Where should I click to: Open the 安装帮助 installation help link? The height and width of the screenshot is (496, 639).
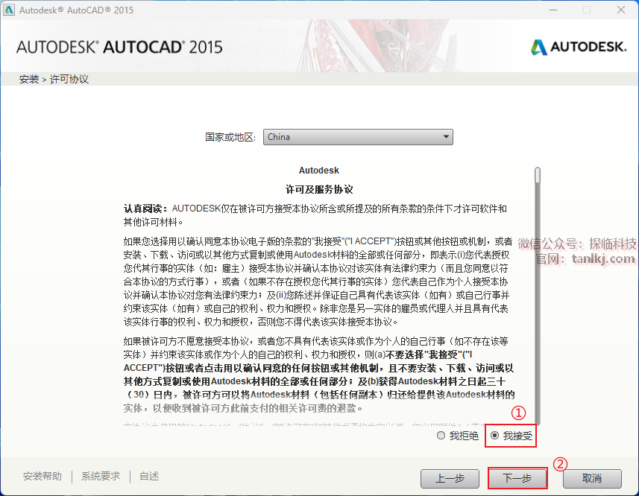coord(43,476)
